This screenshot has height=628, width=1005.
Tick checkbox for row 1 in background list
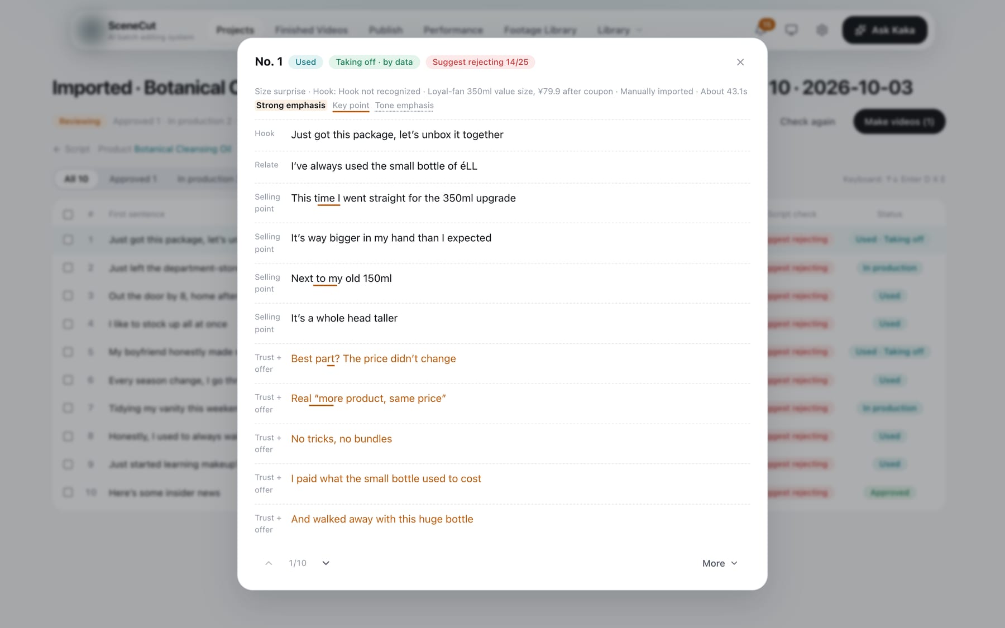tap(68, 239)
